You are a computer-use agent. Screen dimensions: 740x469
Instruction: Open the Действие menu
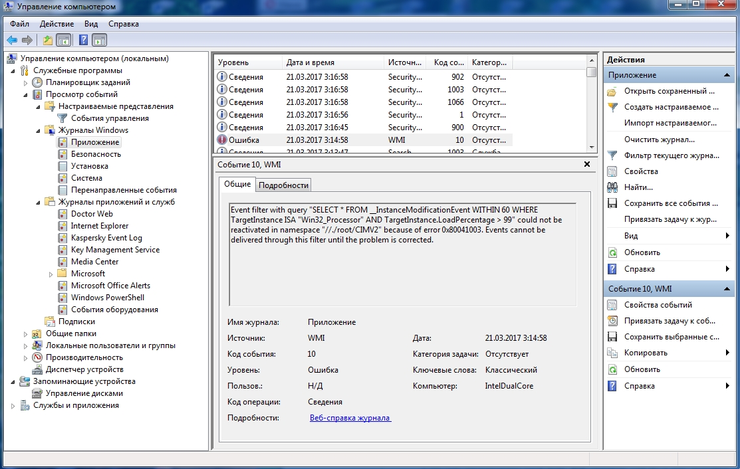coord(57,24)
